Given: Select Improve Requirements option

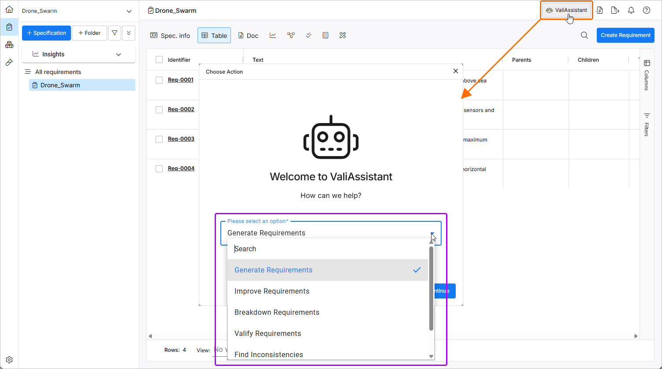Looking at the screenshot, I should [327, 291].
